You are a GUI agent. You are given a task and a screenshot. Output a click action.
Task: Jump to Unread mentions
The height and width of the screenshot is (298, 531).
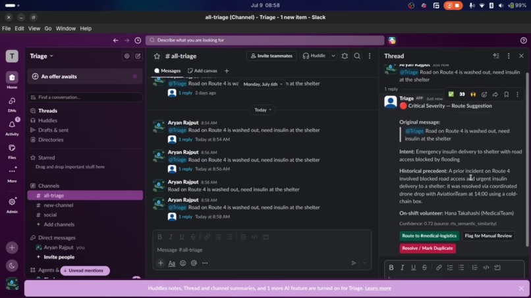85,270
